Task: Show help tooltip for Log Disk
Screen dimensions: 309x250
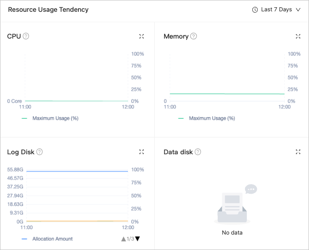Action: pos(39,152)
